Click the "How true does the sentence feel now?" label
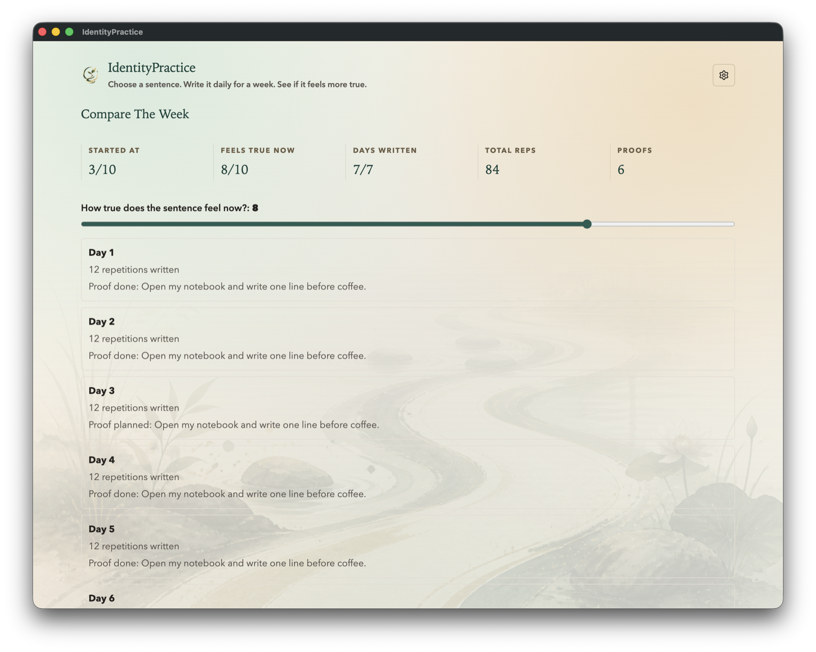This screenshot has height=652, width=816. (165, 208)
